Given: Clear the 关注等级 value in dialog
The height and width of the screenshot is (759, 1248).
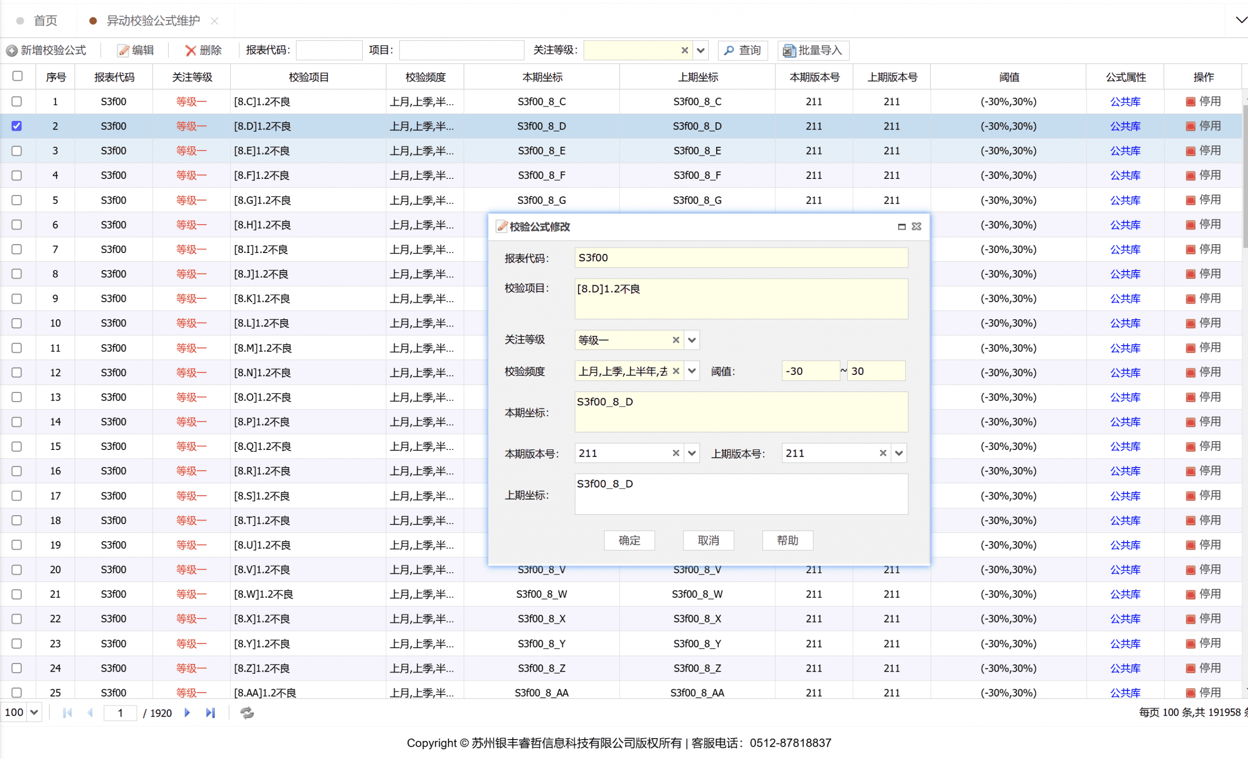Looking at the screenshot, I should pyautogui.click(x=676, y=340).
